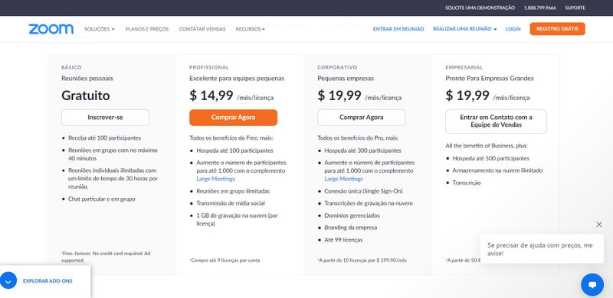Screen dimensions: 613x298
Task: Click the Registro Grátis button
Action: point(557,29)
